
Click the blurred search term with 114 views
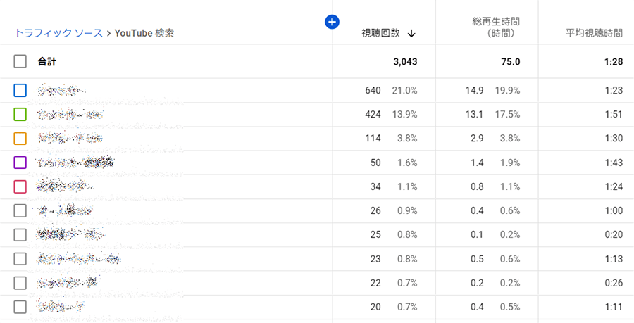[71, 139]
